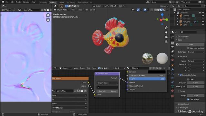Switch to the Sculpting workspace tab
This screenshot has height=116, width=206.
pyautogui.click(x=43, y=2)
